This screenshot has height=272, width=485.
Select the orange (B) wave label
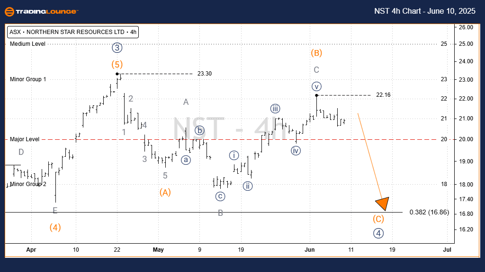point(316,52)
